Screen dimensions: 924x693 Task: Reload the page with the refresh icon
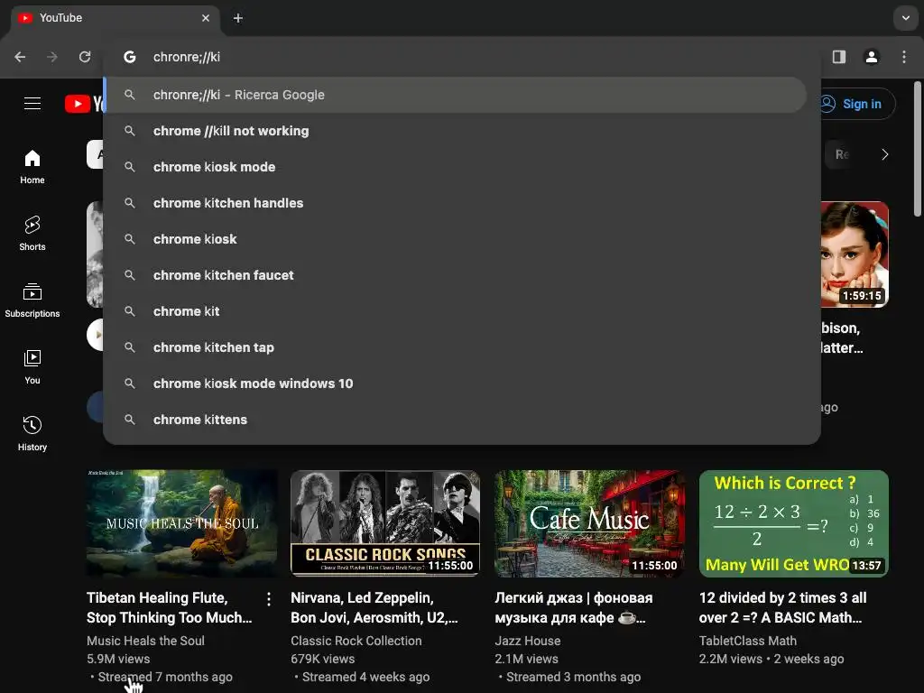(x=85, y=57)
